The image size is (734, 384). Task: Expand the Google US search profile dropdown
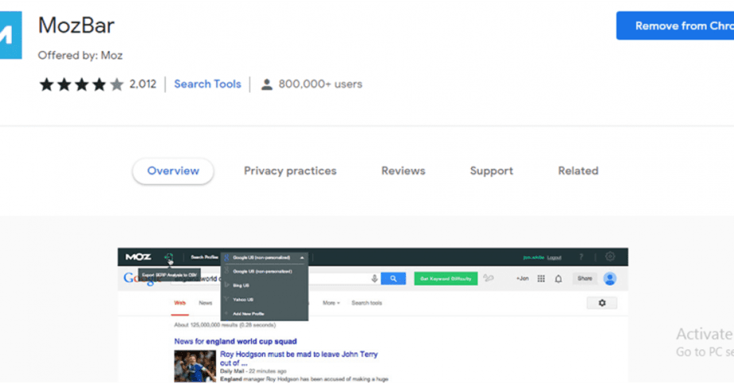pos(265,258)
